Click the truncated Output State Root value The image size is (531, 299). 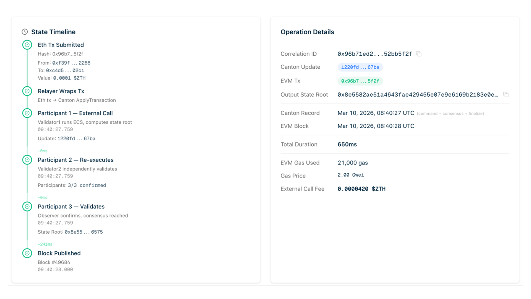coord(417,95)
